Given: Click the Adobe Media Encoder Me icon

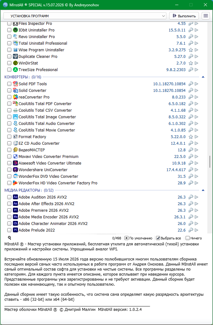Looking at the screenshot, I should (x=15, y=217).
